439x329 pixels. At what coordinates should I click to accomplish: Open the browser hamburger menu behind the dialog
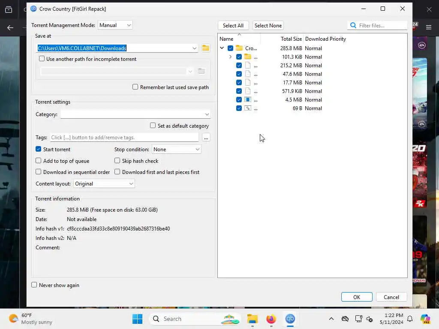[429, 27]
